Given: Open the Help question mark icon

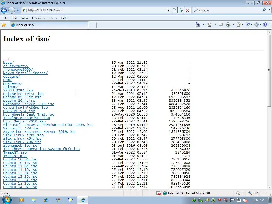Looking at the screenshot, I should coord(266,25).
